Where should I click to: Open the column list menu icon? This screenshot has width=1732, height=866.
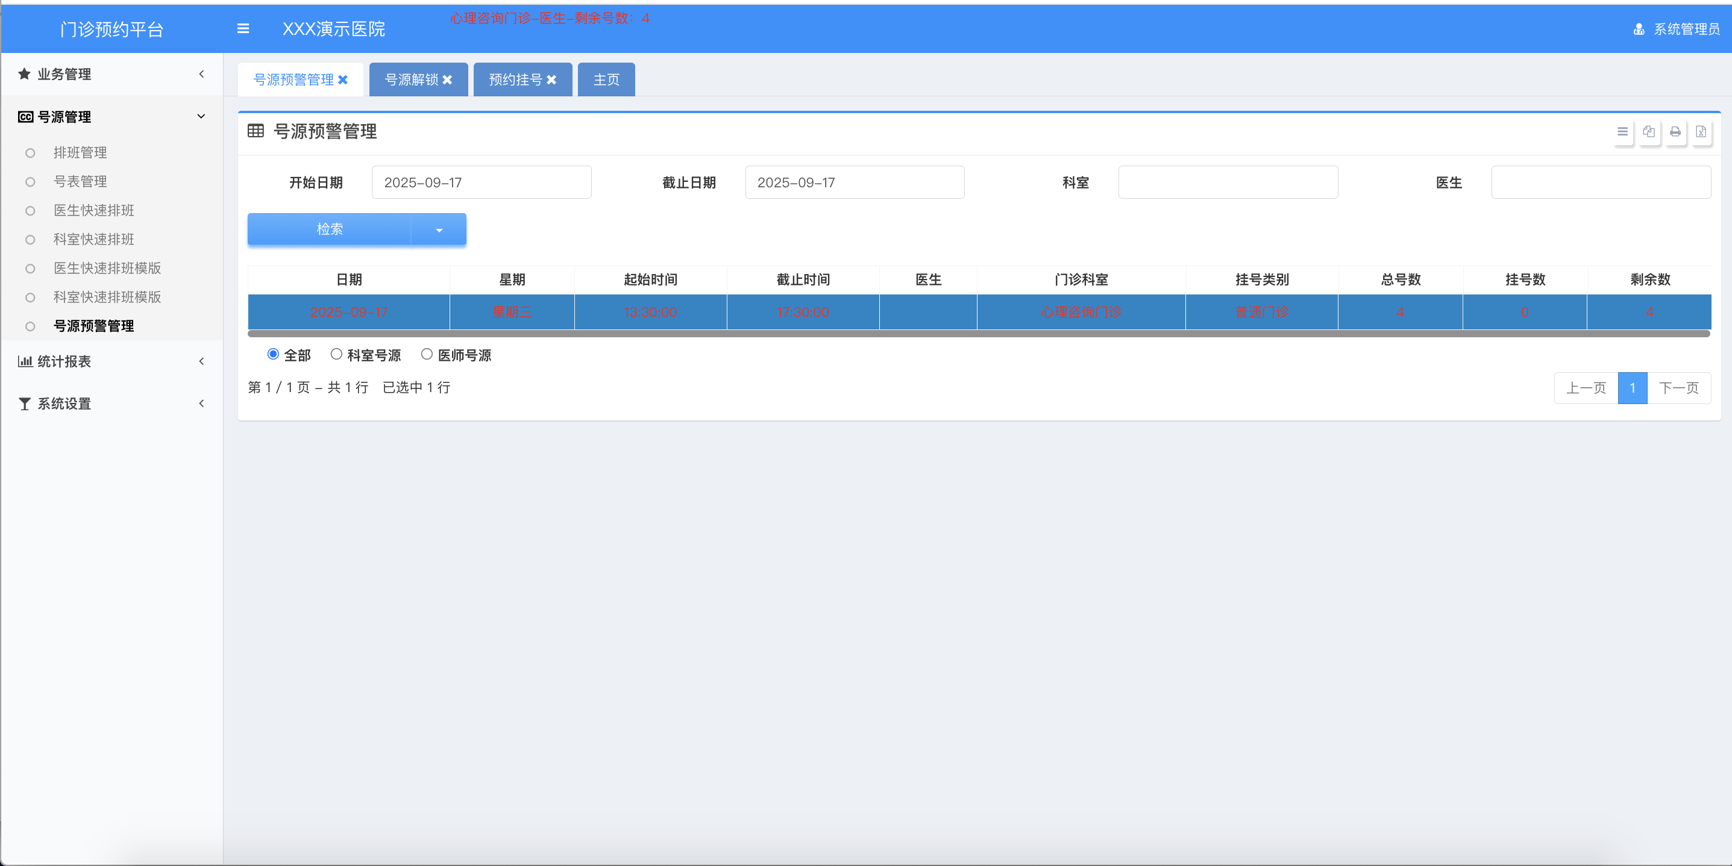click(x=1622, y=132)
